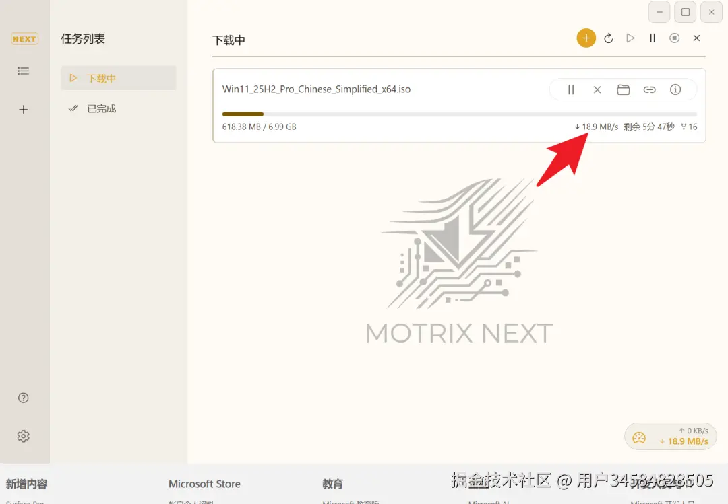Click the plus icon in left sidebar

click(x=23, y=110)
